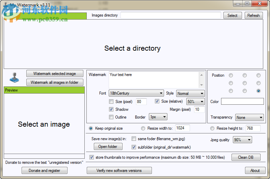The image size is (270, 179).
Task: Click the stamp icon beside watermark buttons
Action: [15, 78]
